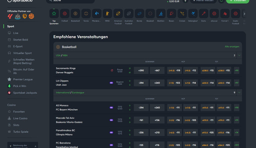Collapse the USA / NBA league section
Viewport: 256px width, 148px height.
coord(239,55)
